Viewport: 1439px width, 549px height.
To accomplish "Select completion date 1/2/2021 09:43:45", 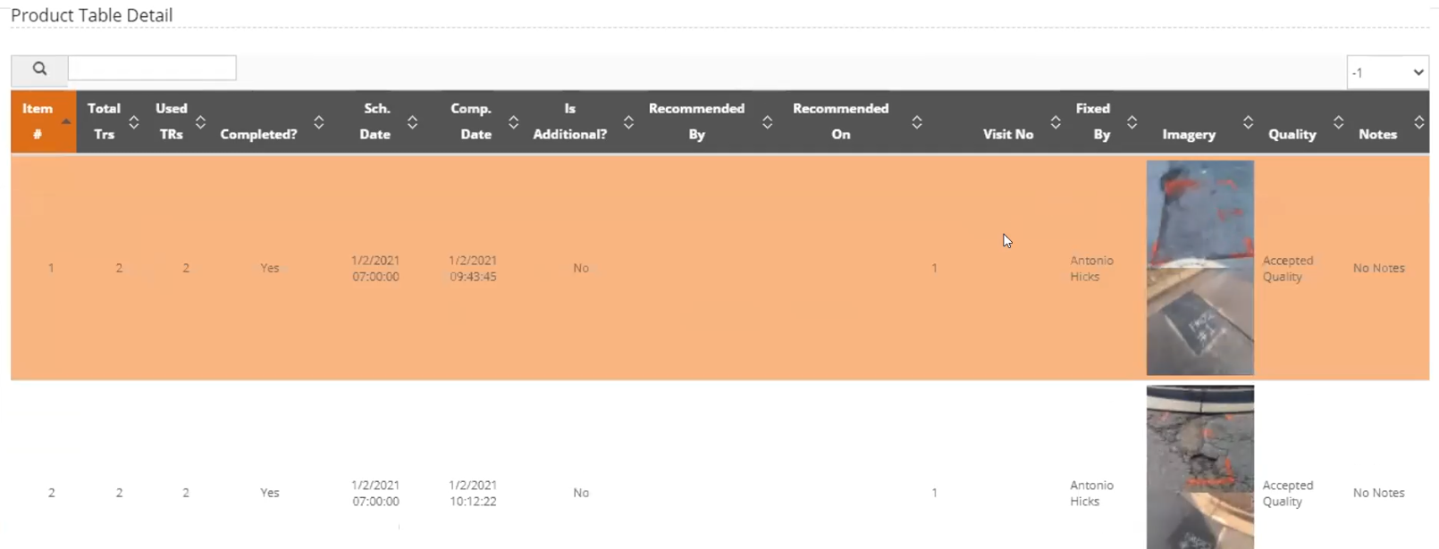I will (x=473, y=269).
